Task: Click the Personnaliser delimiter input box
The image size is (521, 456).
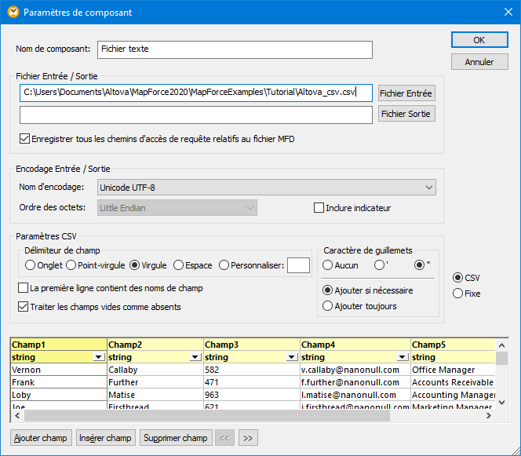Action: [298, 266]
